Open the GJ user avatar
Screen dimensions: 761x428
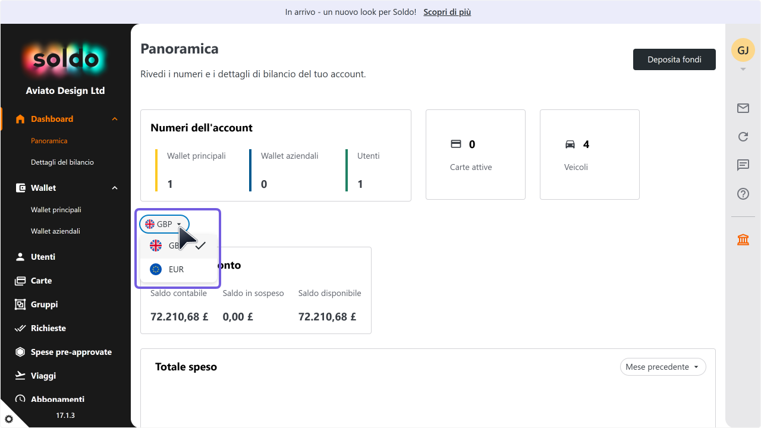[x=743, y=51]
